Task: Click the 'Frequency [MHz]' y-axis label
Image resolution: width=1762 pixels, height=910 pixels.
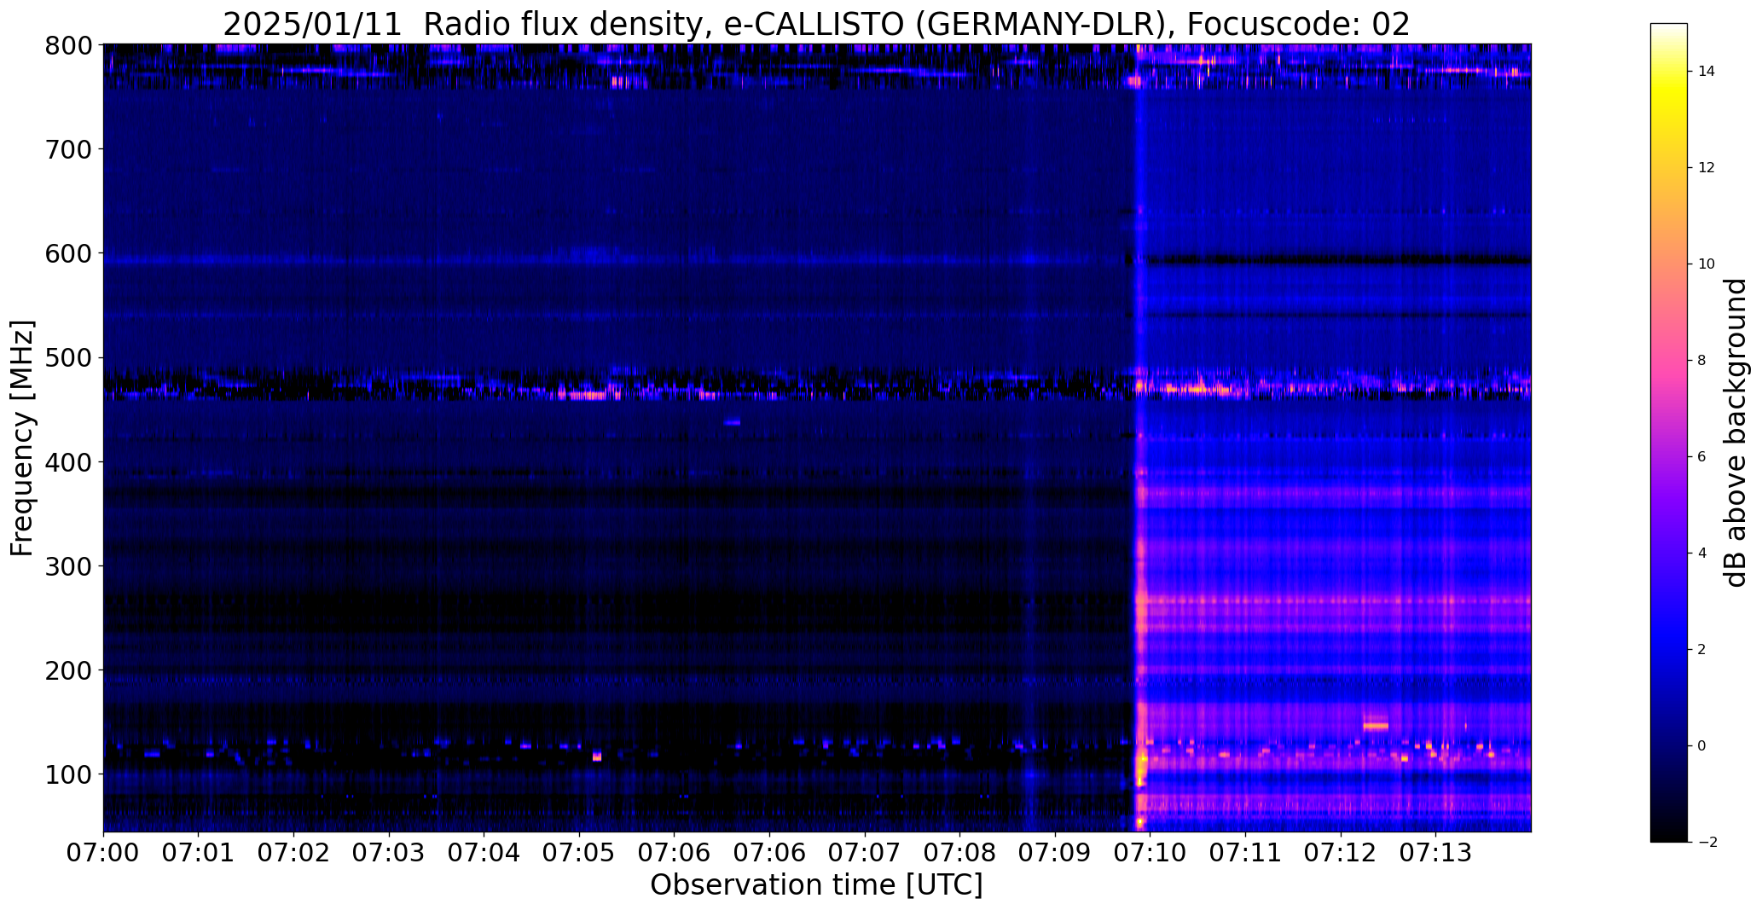Action: click(22, 438)
